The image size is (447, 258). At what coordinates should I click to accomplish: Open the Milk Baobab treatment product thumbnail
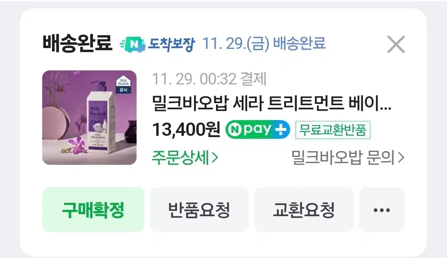tap(89, 118)
